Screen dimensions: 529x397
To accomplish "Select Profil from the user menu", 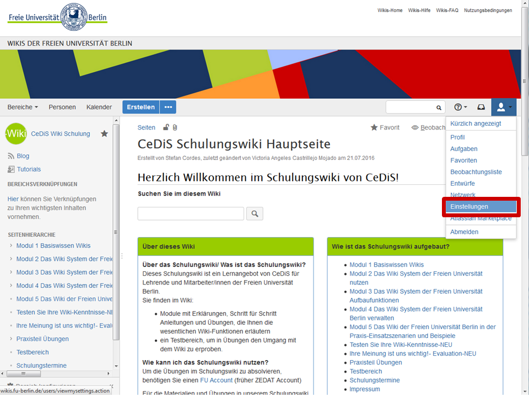I will 481,137.
